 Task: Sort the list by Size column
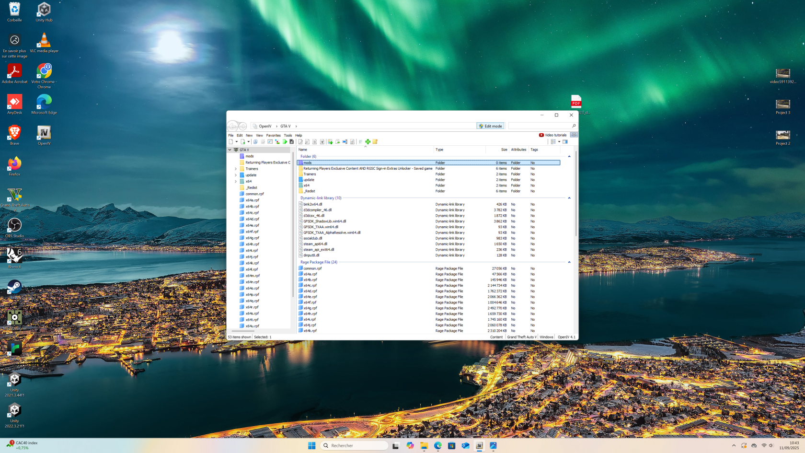pos(504,150)
